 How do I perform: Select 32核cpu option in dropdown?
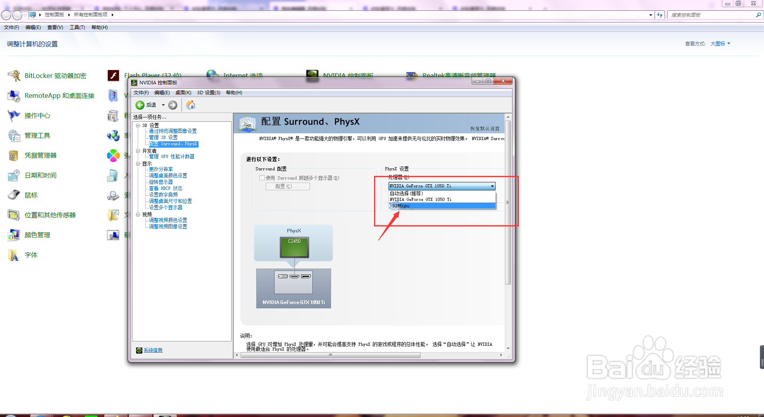tap(442, 206)
